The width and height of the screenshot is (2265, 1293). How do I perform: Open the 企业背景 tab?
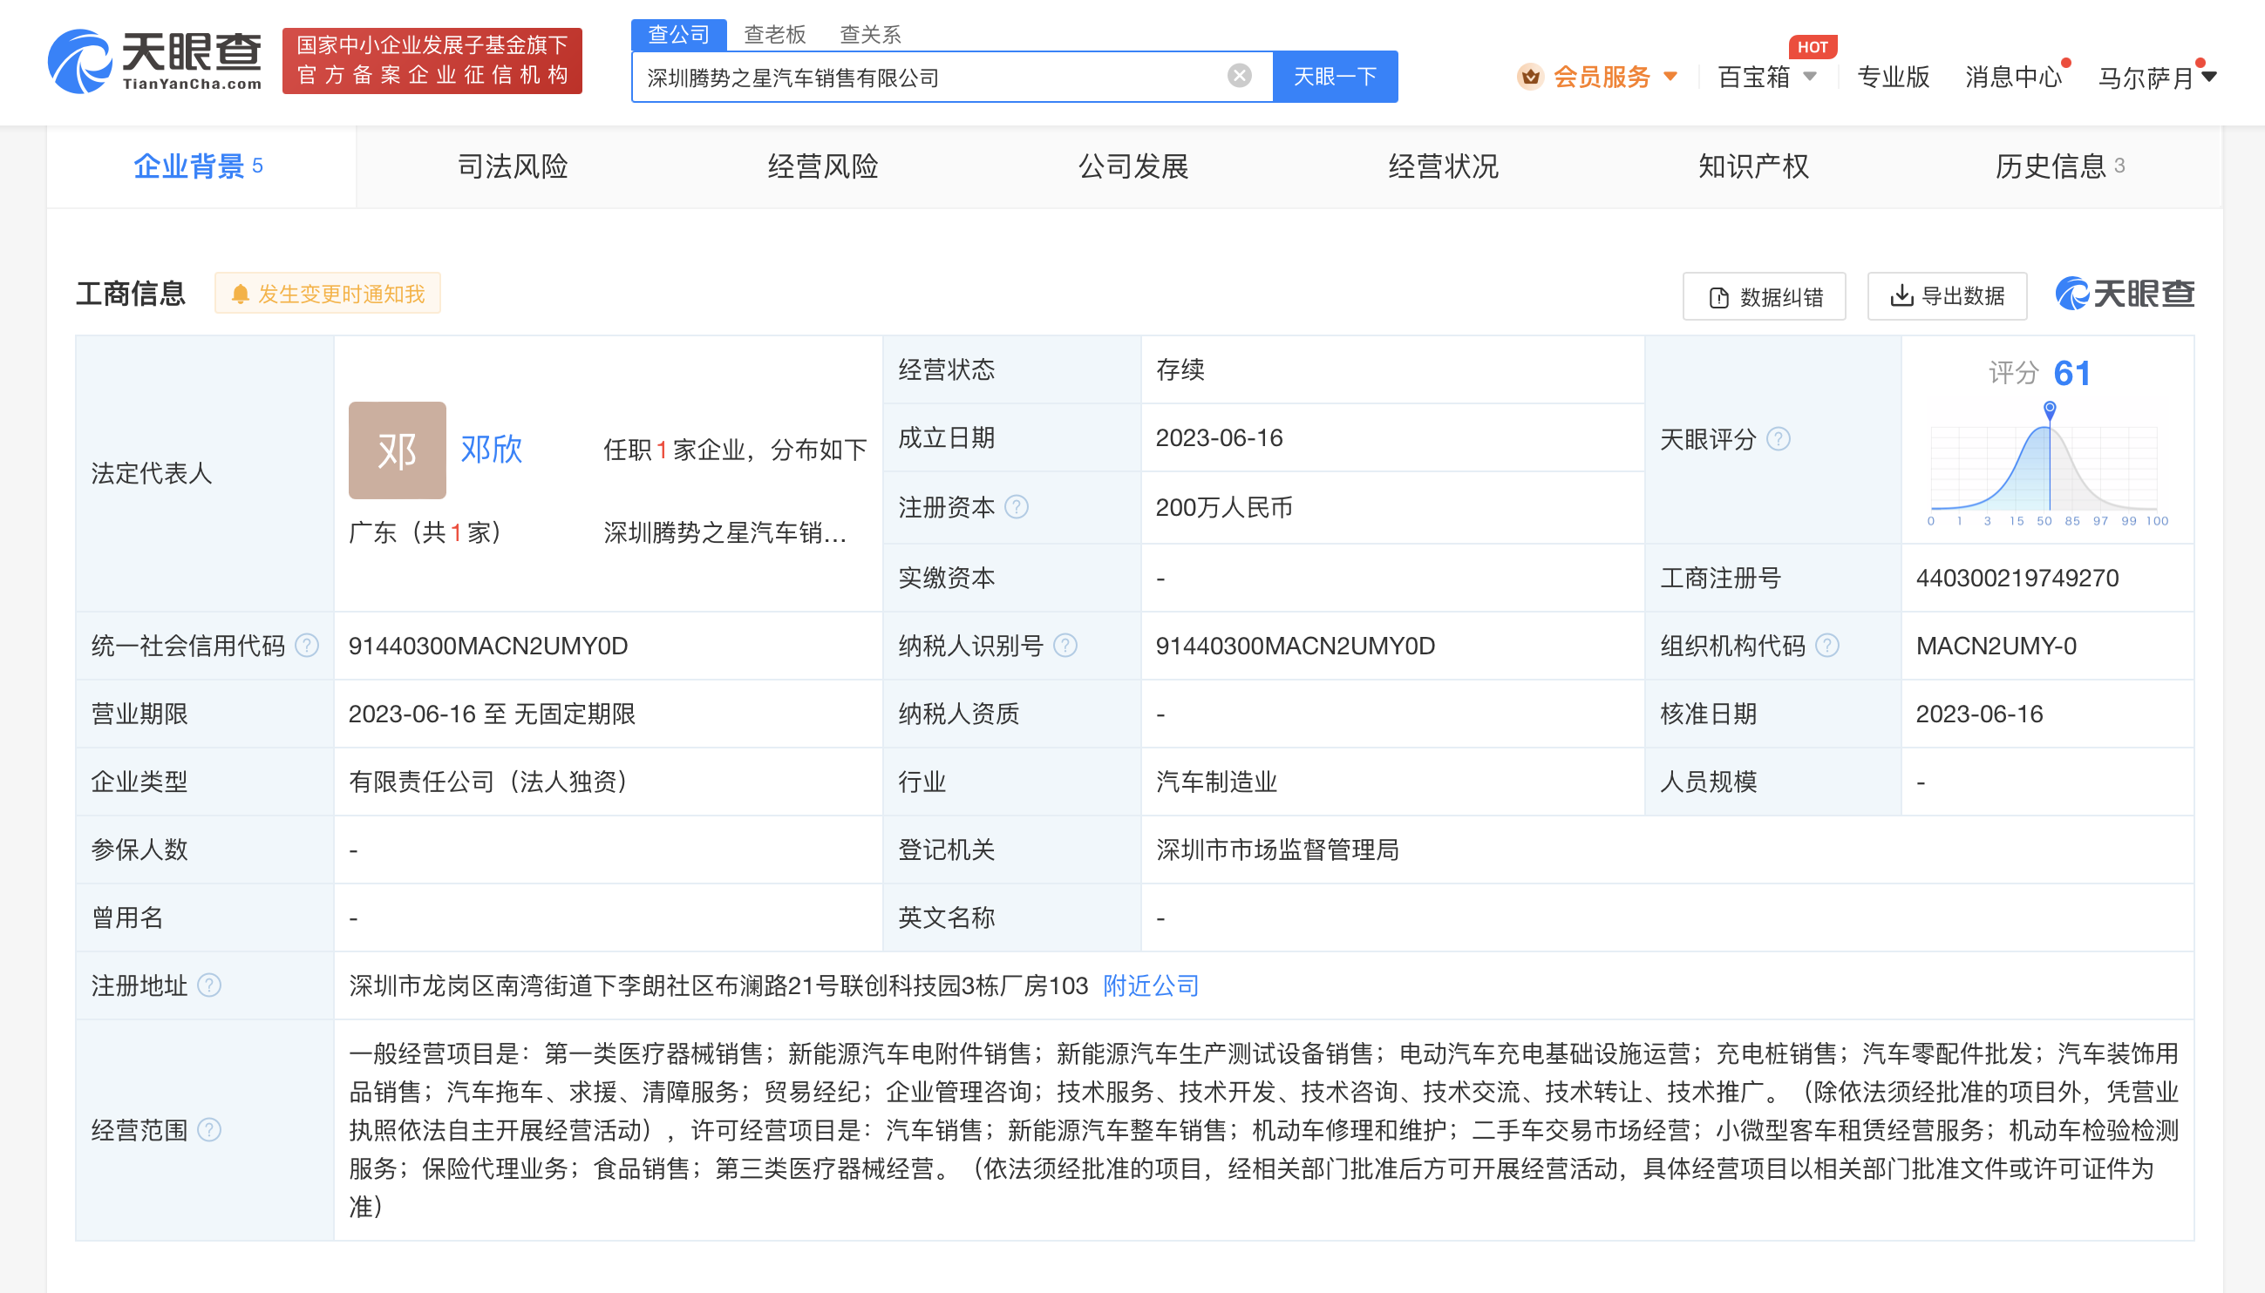201,166
